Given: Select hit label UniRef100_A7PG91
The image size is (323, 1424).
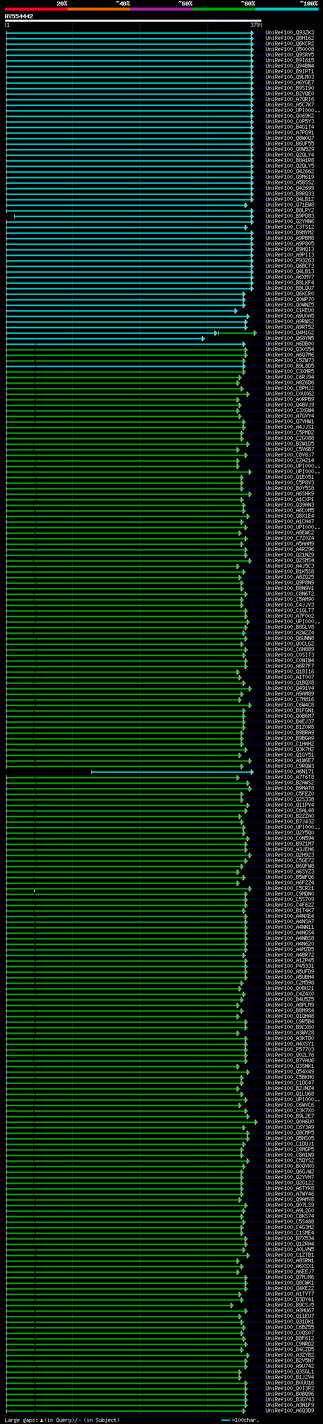Looking at the screenshot, I should click(x=290, y=133).
